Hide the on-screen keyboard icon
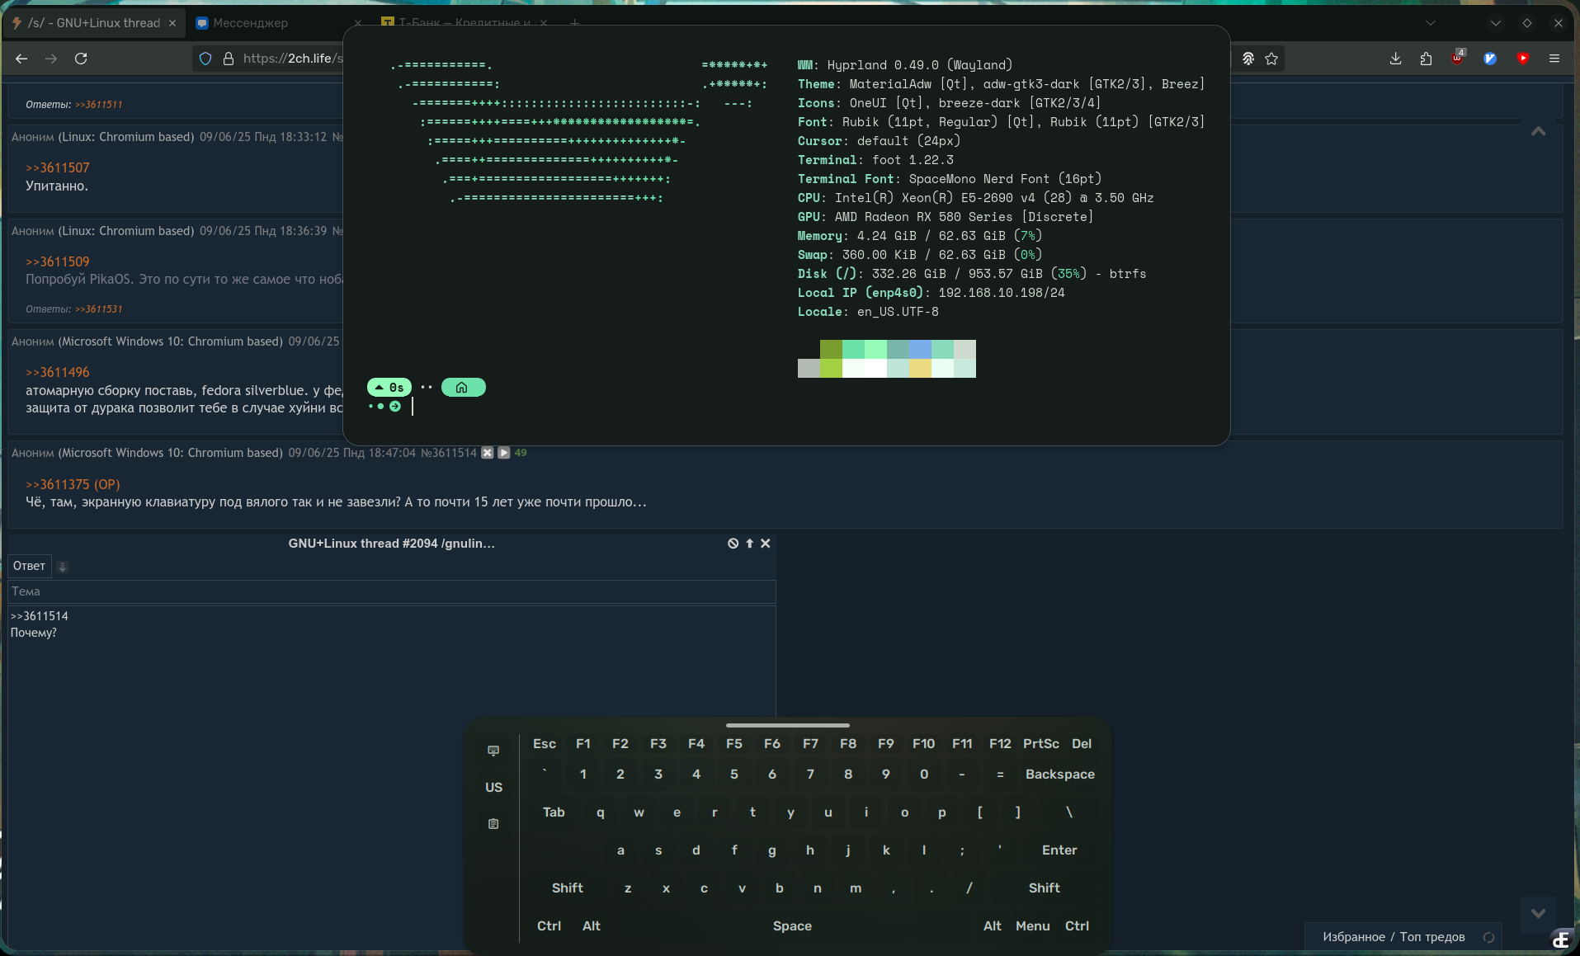 [x=493, y=751]
